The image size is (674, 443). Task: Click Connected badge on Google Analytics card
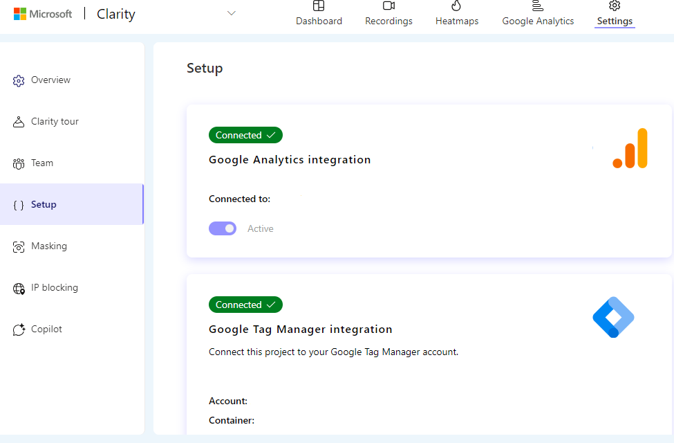coord(245,135)
